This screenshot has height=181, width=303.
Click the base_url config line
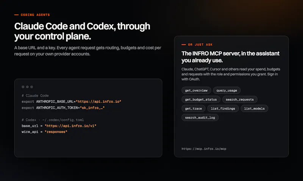tap(59, 126)
